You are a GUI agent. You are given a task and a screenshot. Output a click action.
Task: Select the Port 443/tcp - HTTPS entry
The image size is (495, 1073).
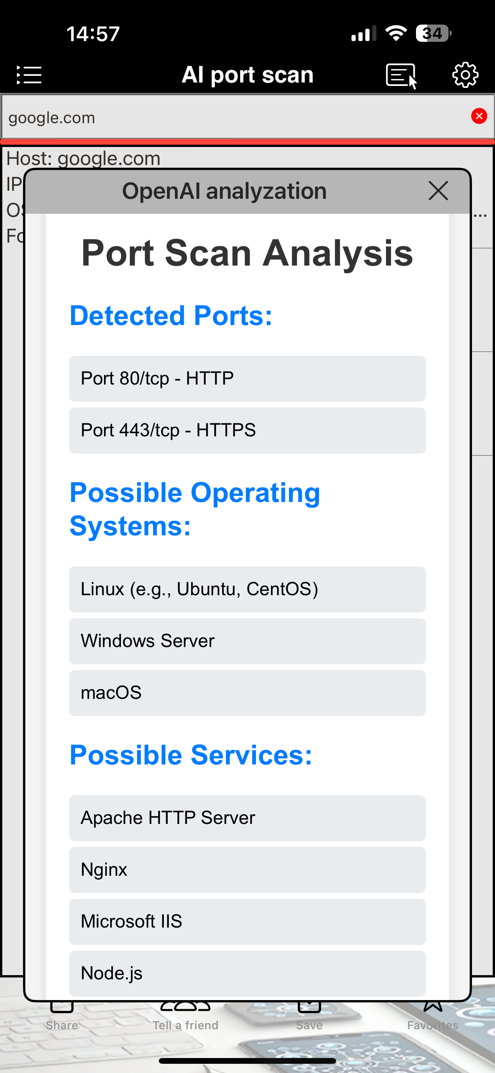click(247, 430)
